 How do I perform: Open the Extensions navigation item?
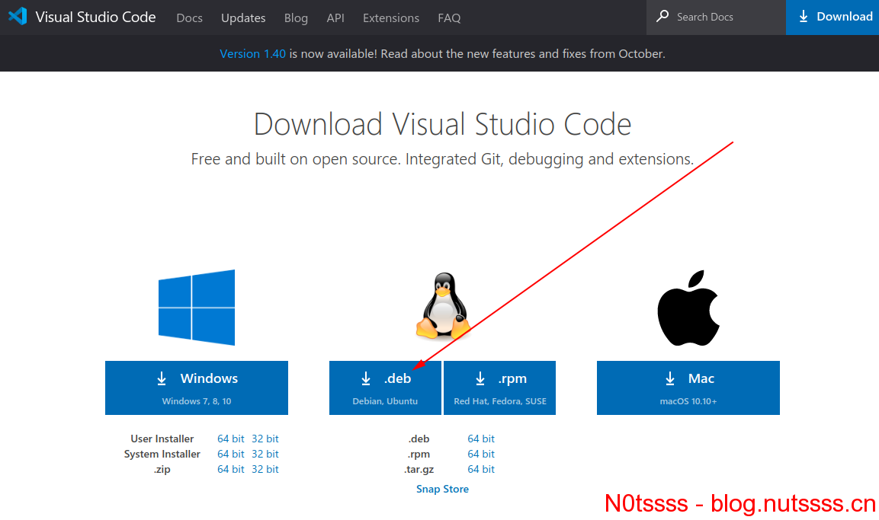click(391, 18)
